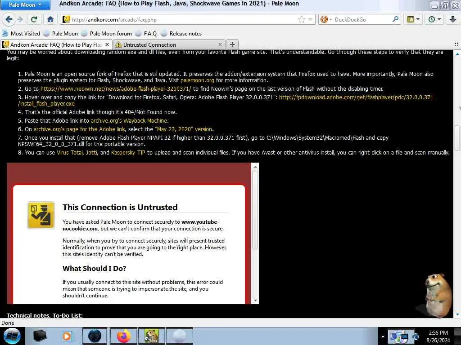Bookmark this page with the star icon

click(301, 20)
